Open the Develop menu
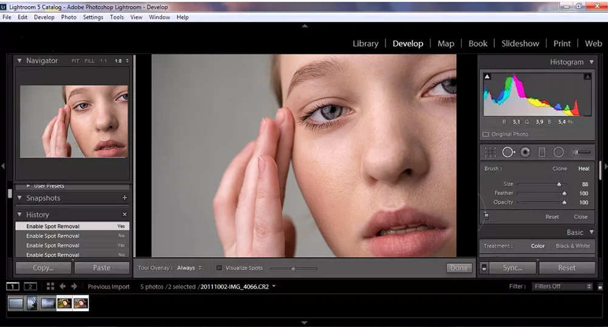This screenshot has width=608, height=327. (x=44, y=17)
